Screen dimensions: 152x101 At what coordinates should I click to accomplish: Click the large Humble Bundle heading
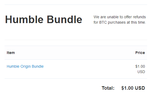point(44,20)
